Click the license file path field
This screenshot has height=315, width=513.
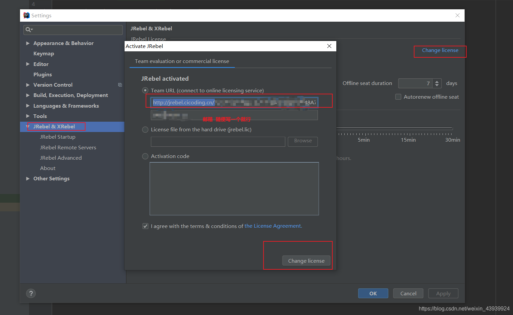coord(218,141)
